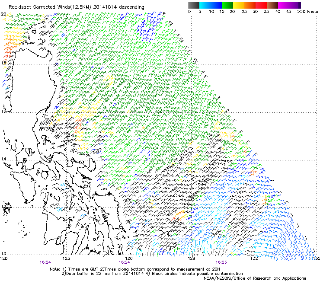Click the legend value '40'
This screenshot has width=320, height=281.
click(x=278, y=12)
